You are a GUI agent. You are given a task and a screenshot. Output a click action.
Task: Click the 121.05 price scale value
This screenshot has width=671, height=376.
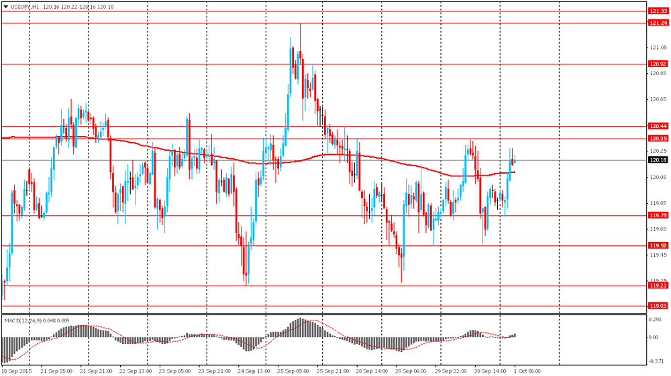pyautogui.click(x=658, y=48)
